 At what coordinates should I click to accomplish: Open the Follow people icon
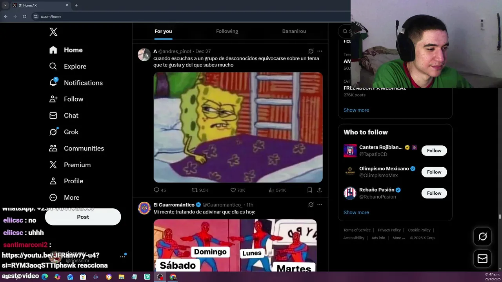(x=53, y=99)
